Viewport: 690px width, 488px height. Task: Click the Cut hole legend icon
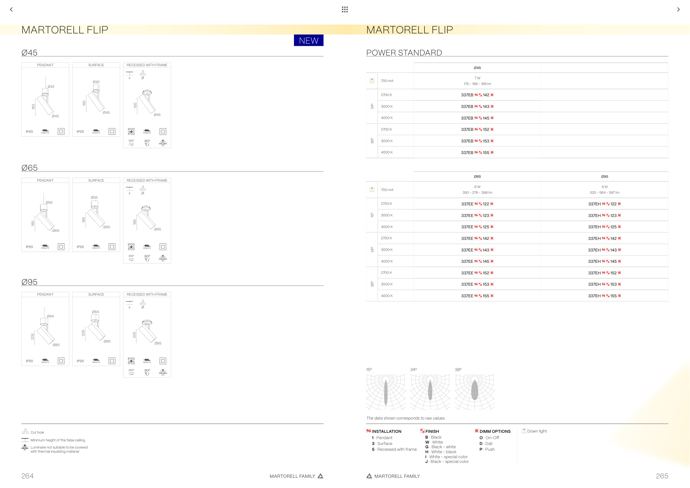click(25, 431)
